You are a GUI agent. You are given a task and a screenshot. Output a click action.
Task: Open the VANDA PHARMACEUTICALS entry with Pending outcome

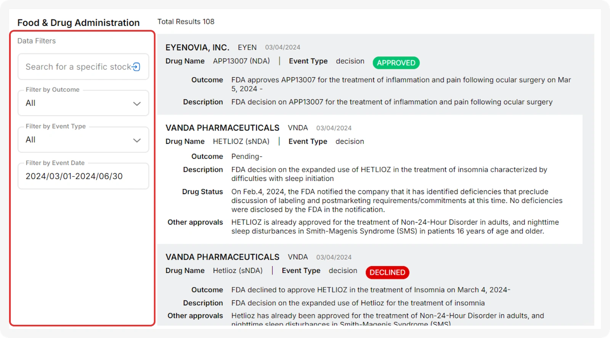coord(222,128)
